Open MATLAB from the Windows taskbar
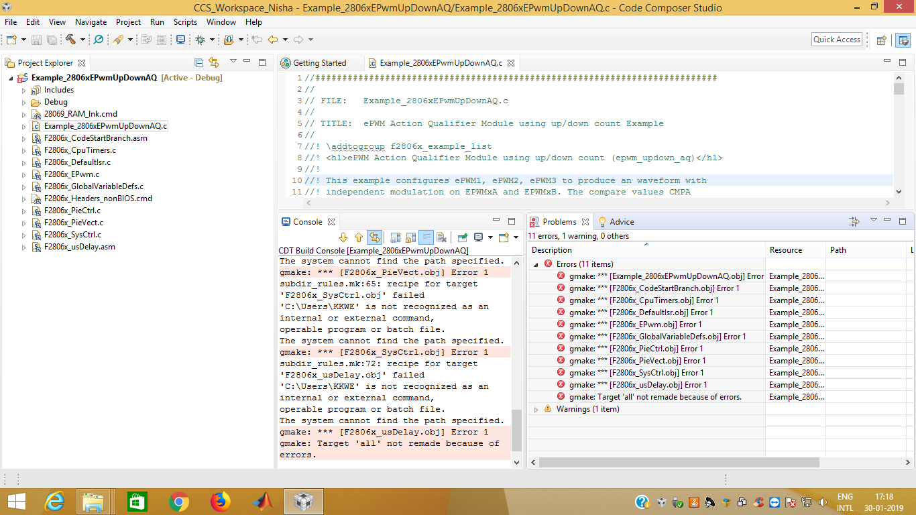916x515 pixels. [x=263, y=502]
